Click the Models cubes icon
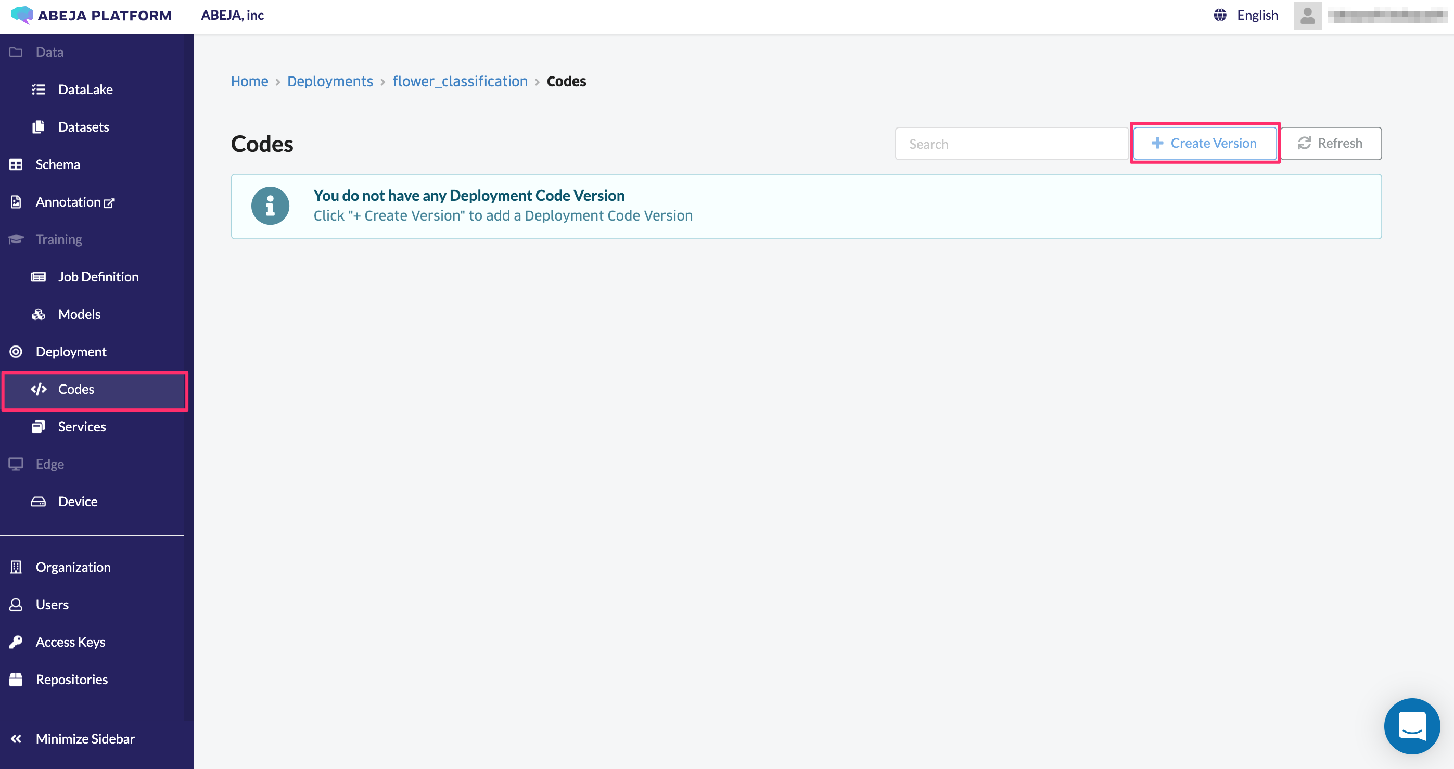Screen dimensions: 1454x769 click(39, 314)
